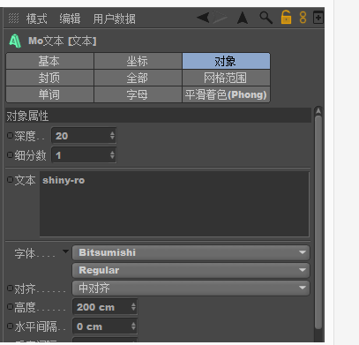Open the 平滑着色(Phong) tab
Image resolution: width=359 pixels, height=345 pixels.
(x=226, y=94)
